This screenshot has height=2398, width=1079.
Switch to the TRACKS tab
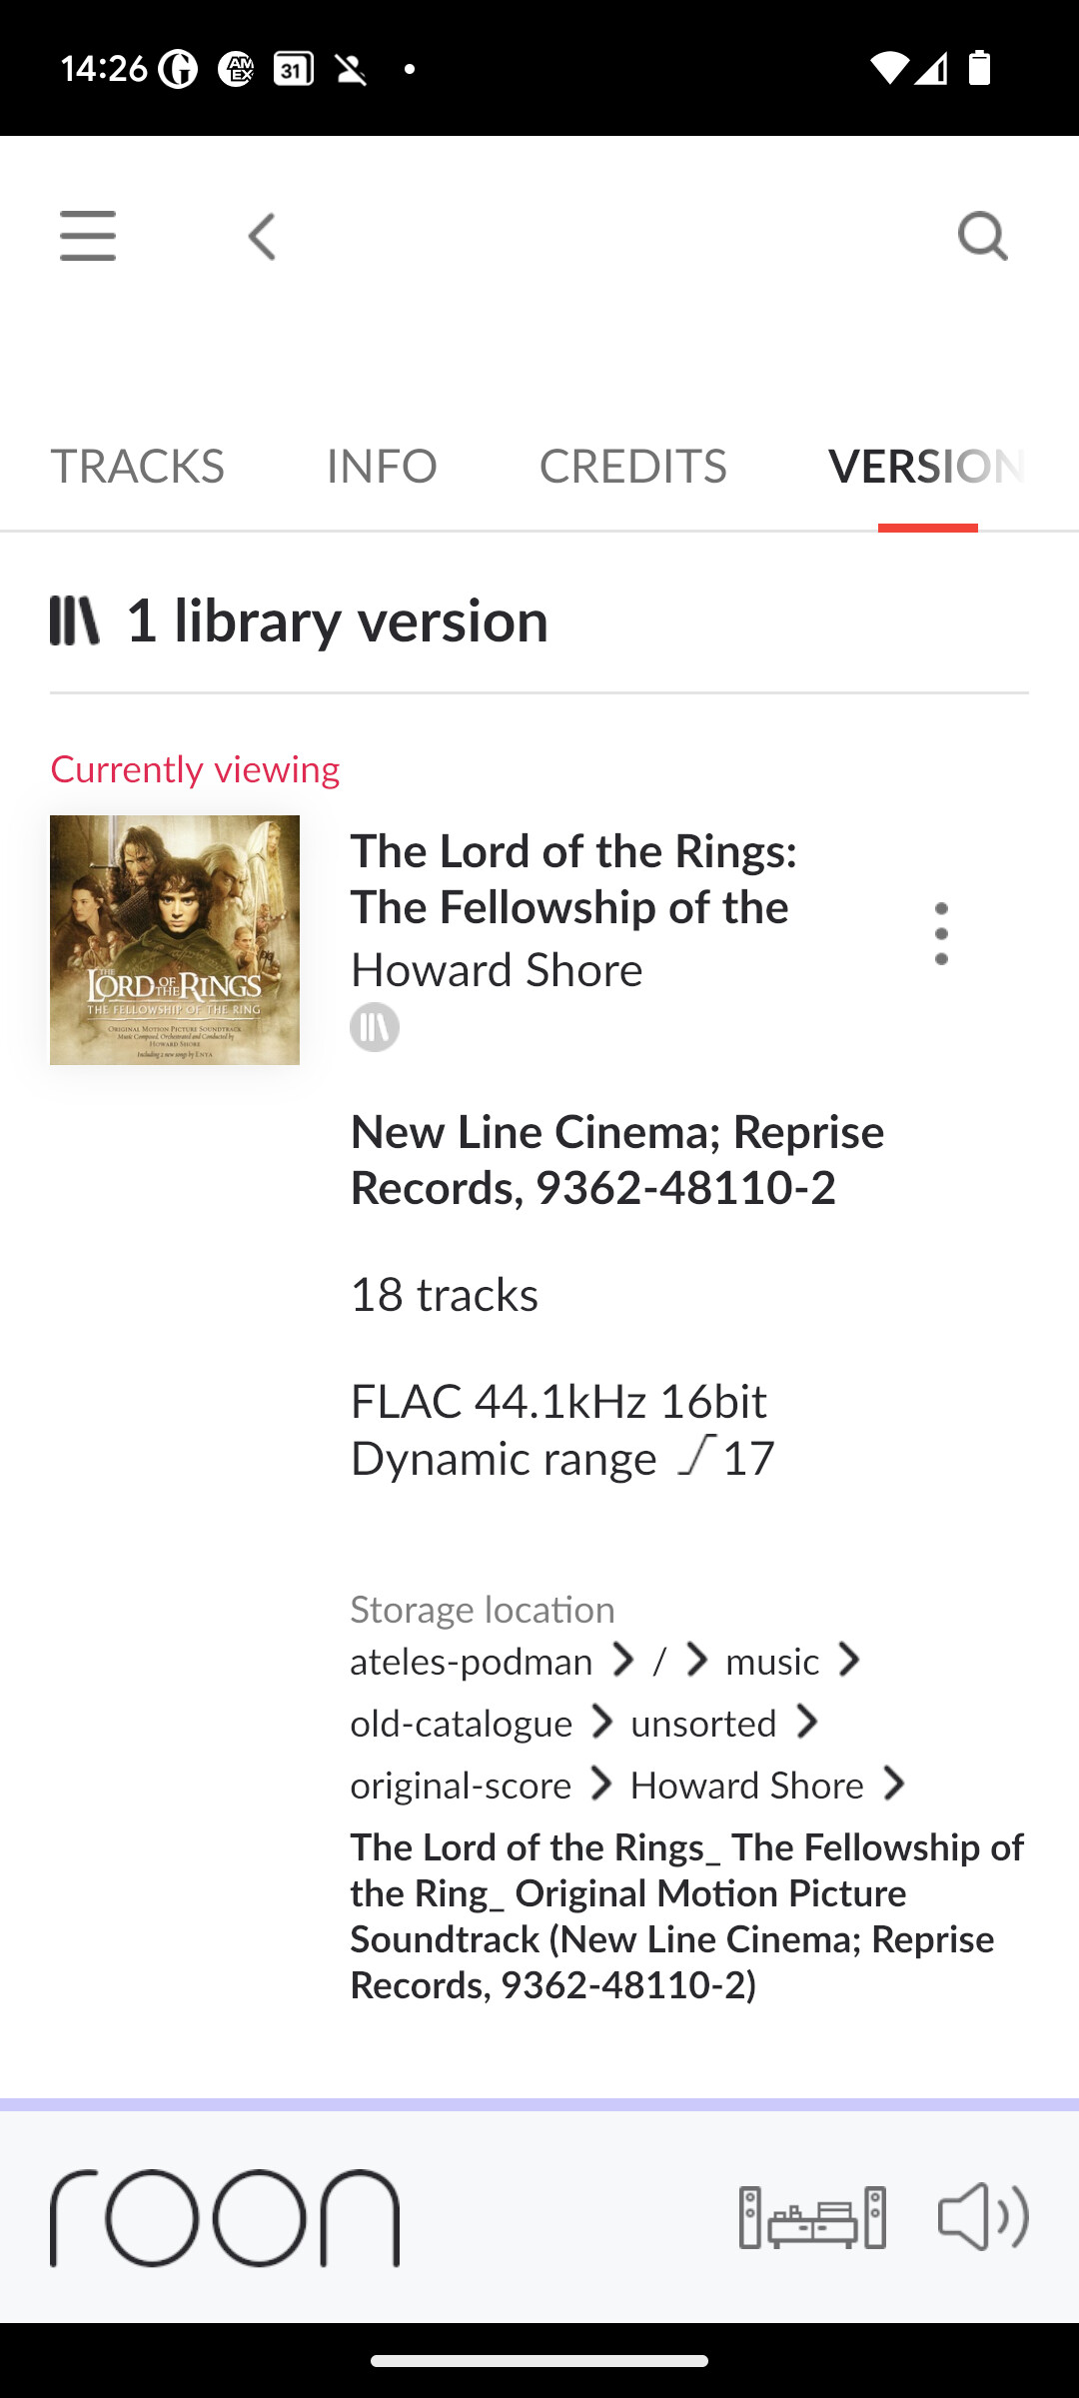coord(137,467)
